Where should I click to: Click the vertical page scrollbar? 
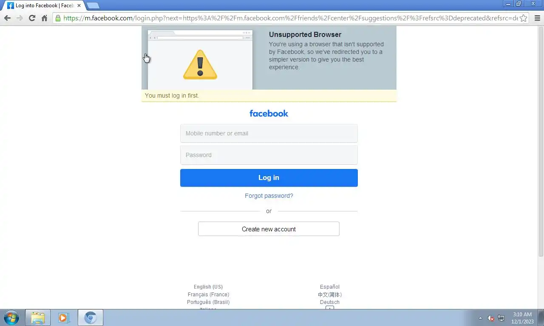[x=541, y=142]
